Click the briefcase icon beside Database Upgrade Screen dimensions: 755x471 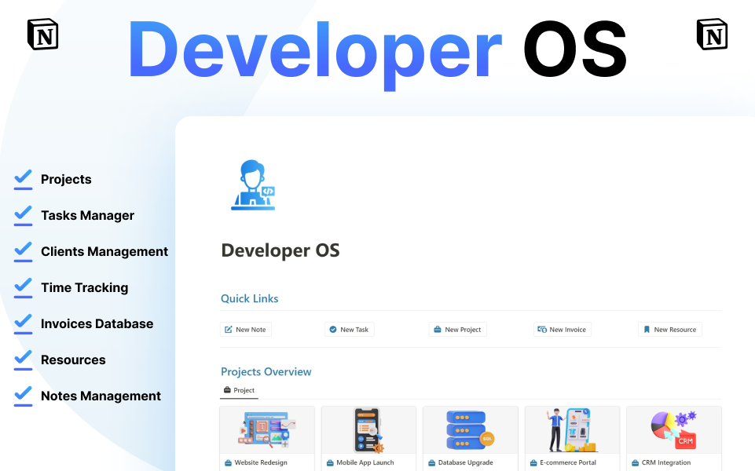(432, 463)
